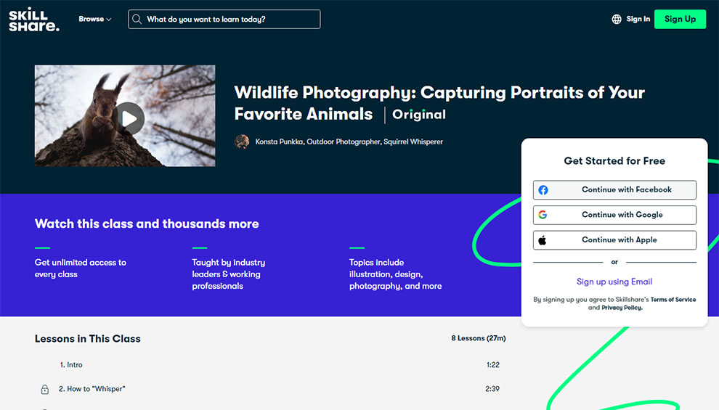The width and height of the screenshot is (719, 410).
Task: Open the Browse dropdown menu
Action: (95, 20)
